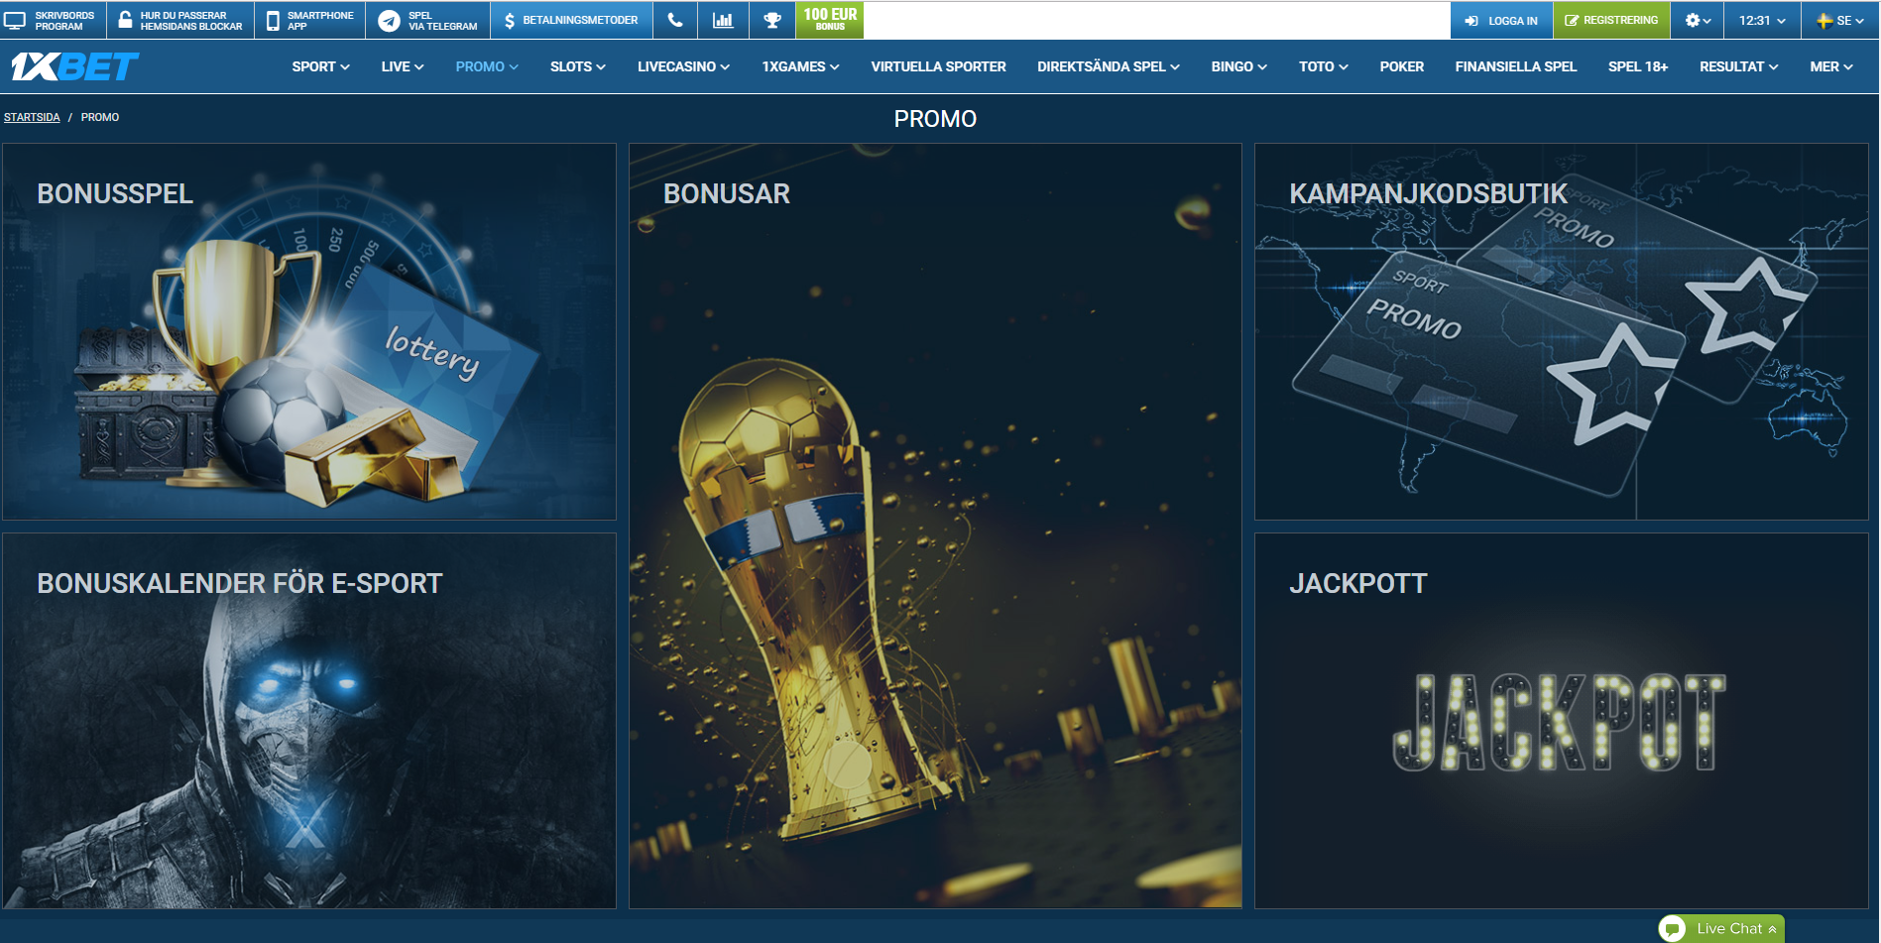This screenshot has width=1881, height=943.
Task: Open the statistics bar chart icon
Action: point(723,20)
